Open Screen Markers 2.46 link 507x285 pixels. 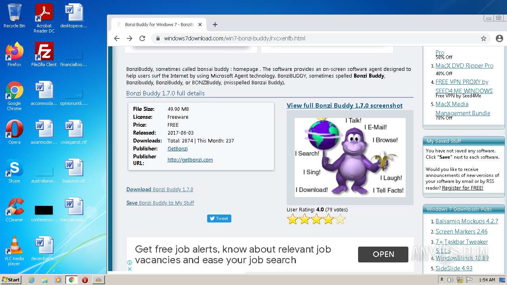click(461, 232)
